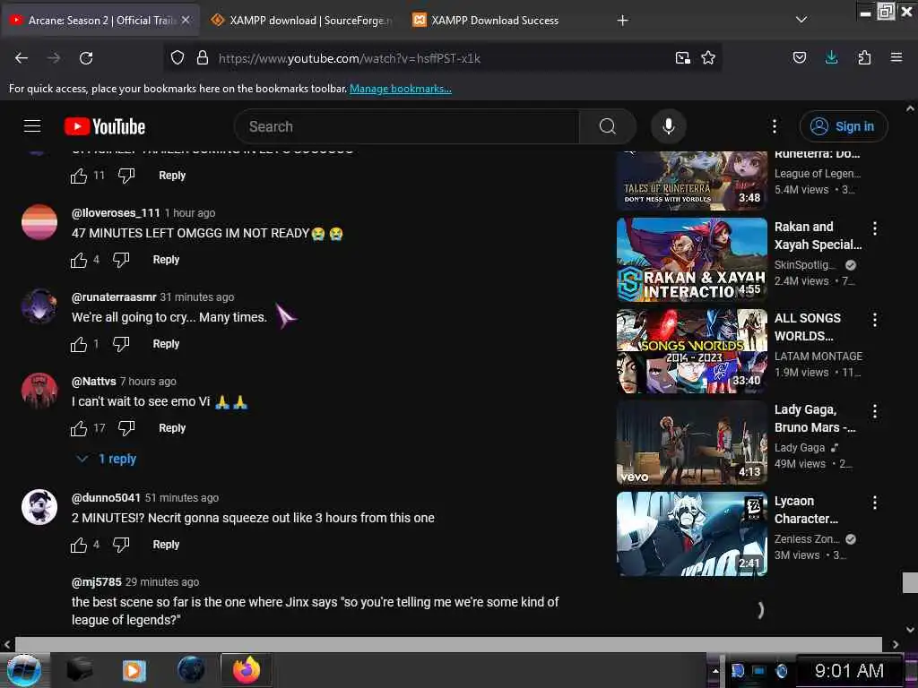Play the Lycaon Character video thumbnail
Image resolution: width=918 pixels, height=688 pixels.
[x=691, y=534]
